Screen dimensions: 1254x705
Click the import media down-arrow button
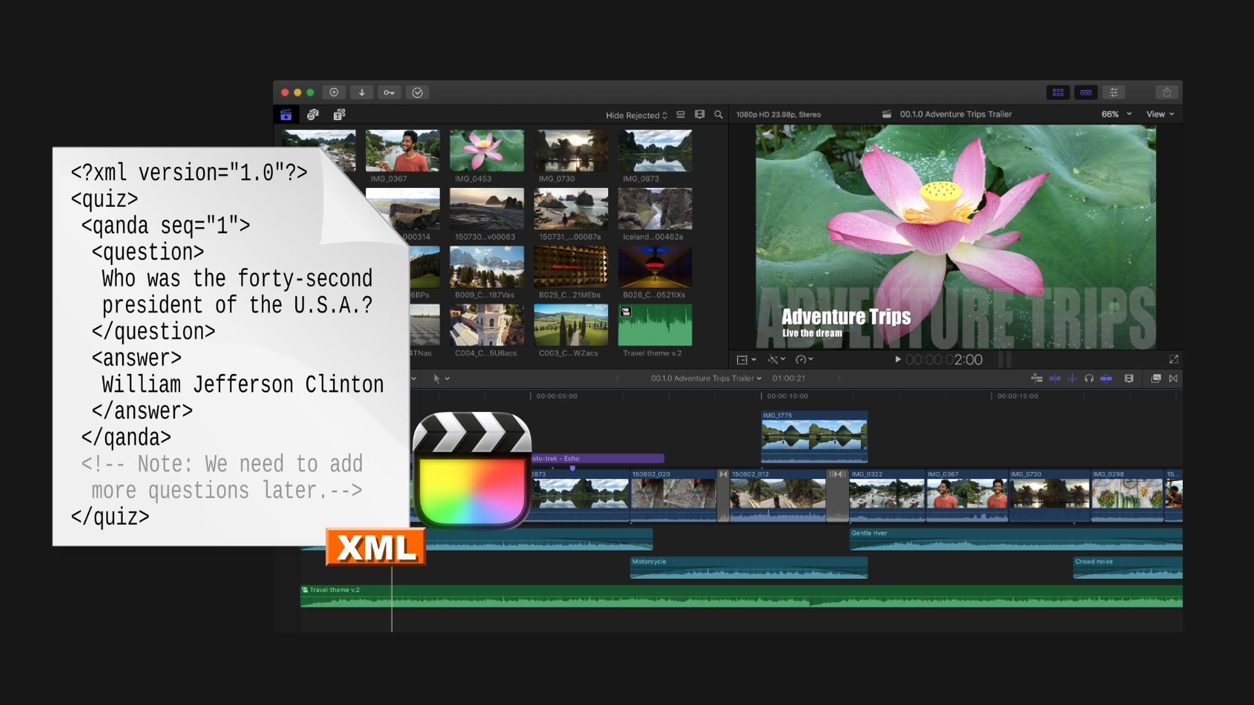(x=361, y=92)
